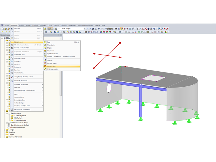
Task: Open the CC1 - Poids propre load case dropdown
Action: point(85,29)
